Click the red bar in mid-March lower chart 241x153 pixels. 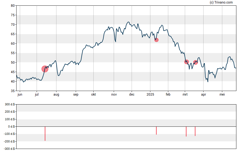point(195,131)
